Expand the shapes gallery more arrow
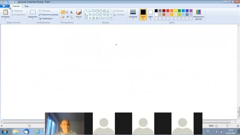 pos(111,18)
